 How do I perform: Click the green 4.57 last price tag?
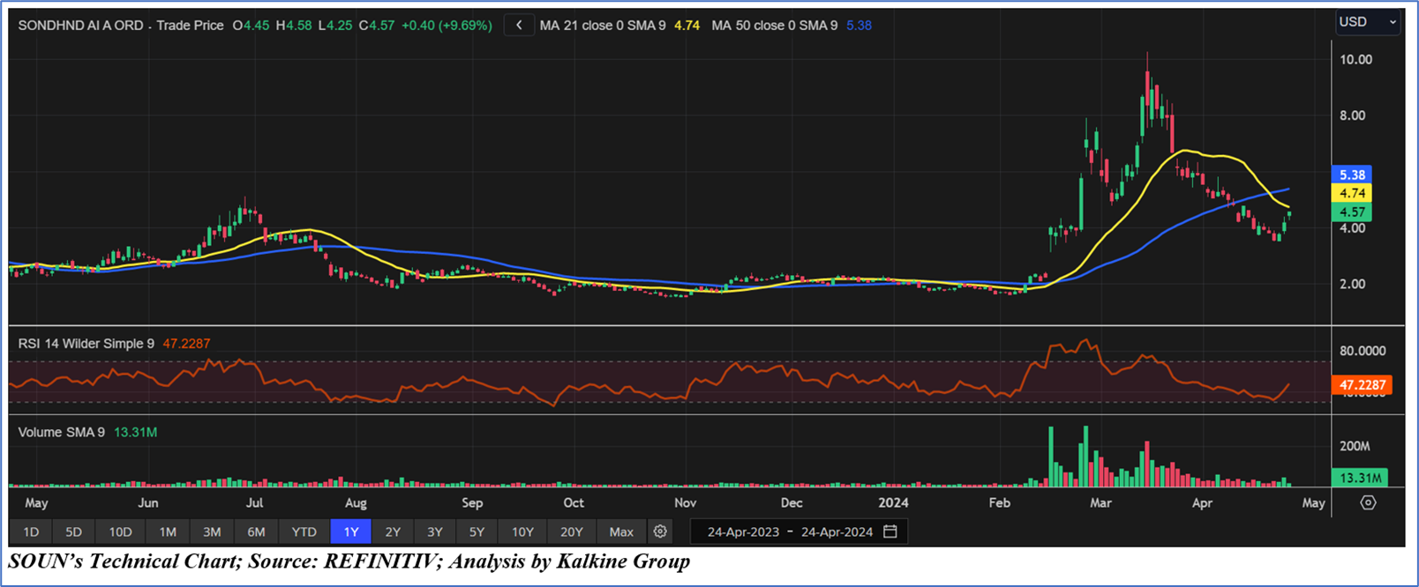click(1352, 212)
